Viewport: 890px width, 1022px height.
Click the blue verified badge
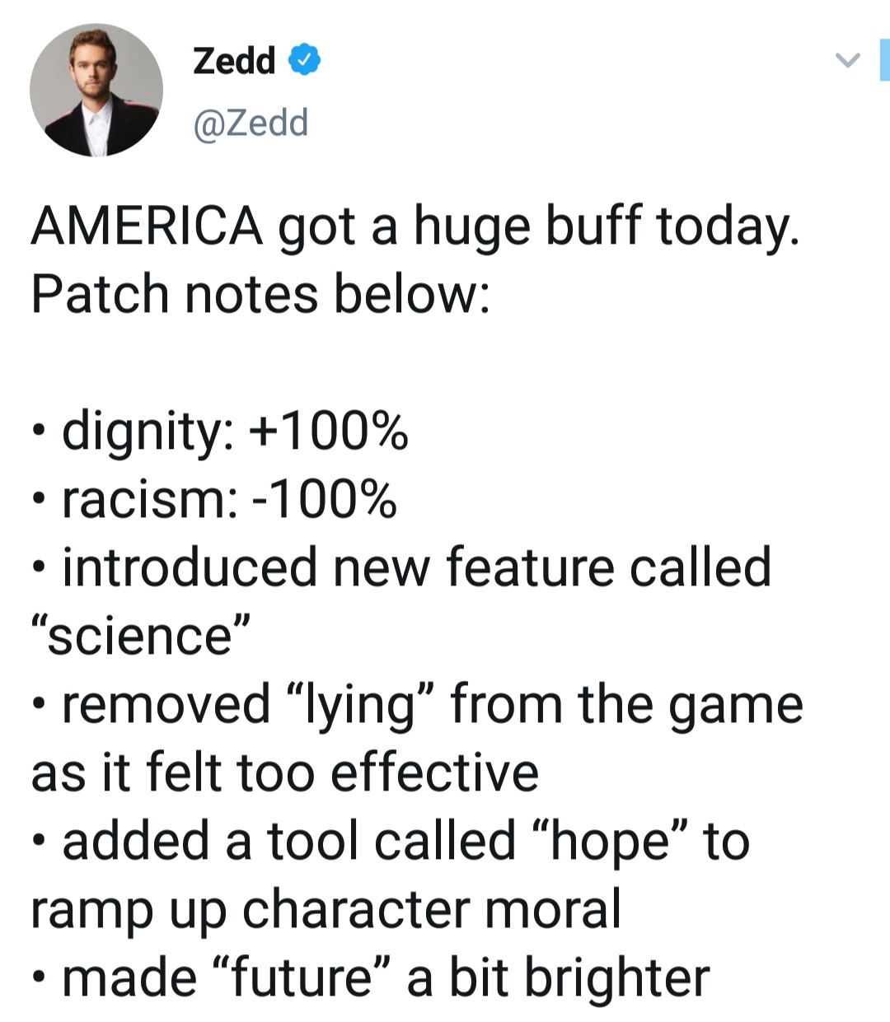304,60
